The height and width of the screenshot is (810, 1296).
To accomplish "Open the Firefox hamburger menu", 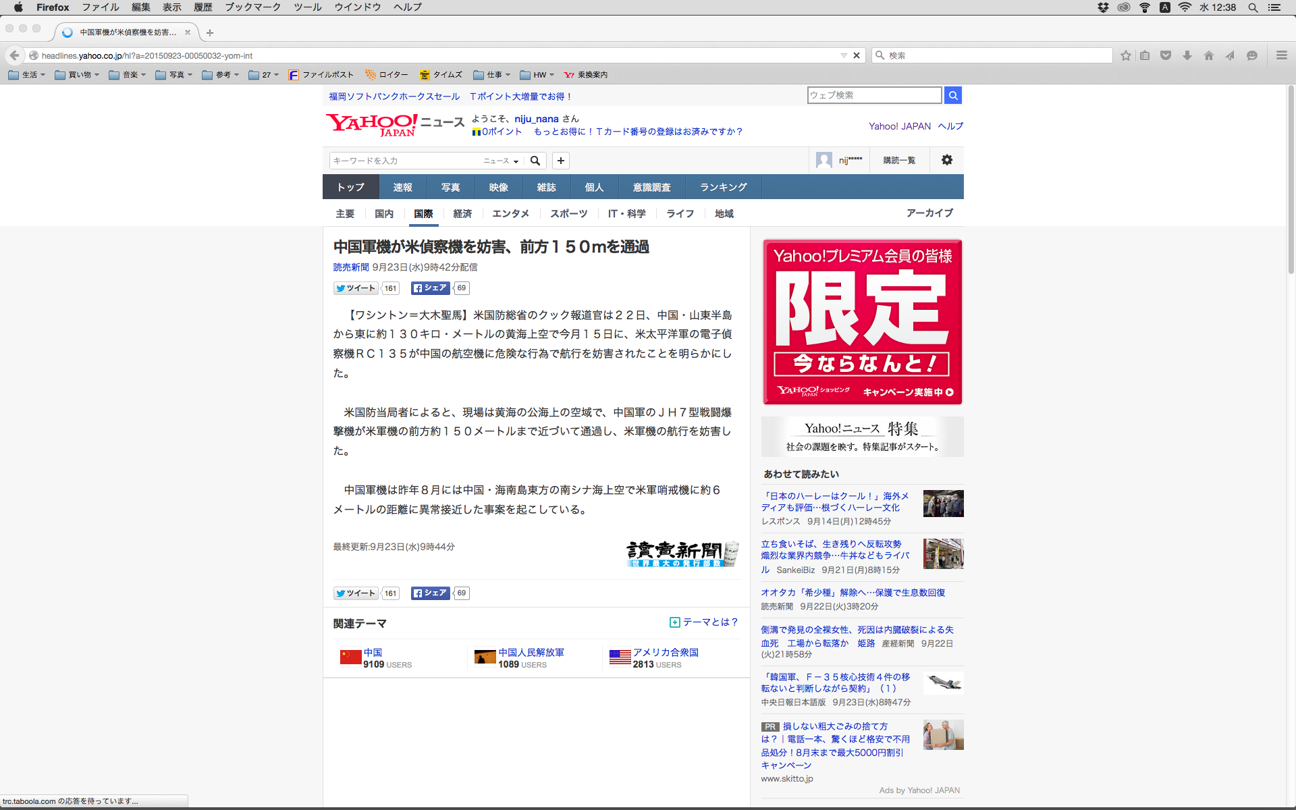I will [x=1281, y=55].
